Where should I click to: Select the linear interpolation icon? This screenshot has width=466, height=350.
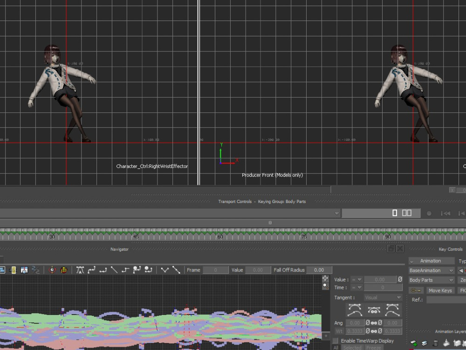114,270
